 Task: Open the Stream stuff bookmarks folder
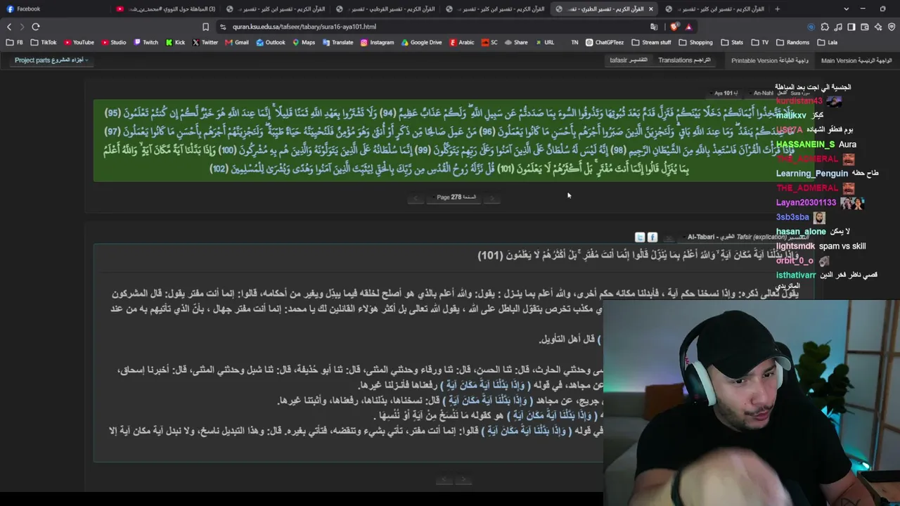click(x=651, y=42)
